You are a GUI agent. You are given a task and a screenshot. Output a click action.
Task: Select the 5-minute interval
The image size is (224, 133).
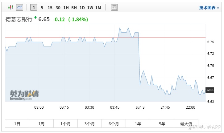pos(42,8)
